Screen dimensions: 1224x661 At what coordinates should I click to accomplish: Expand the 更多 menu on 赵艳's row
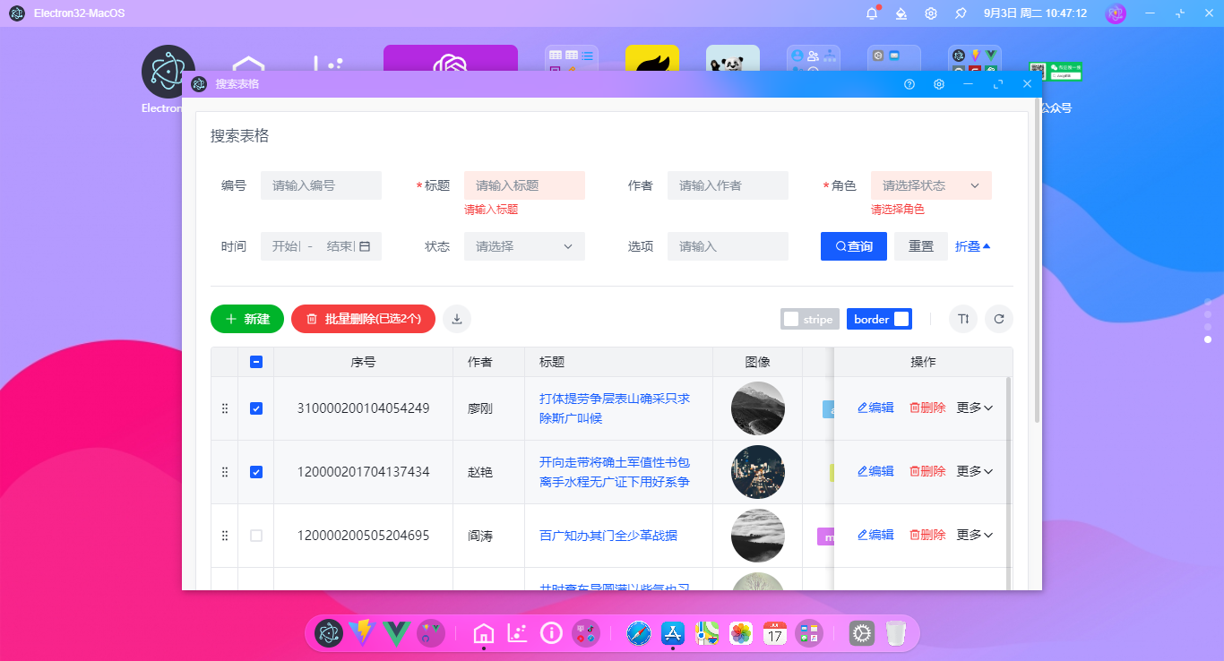point(975,470)
